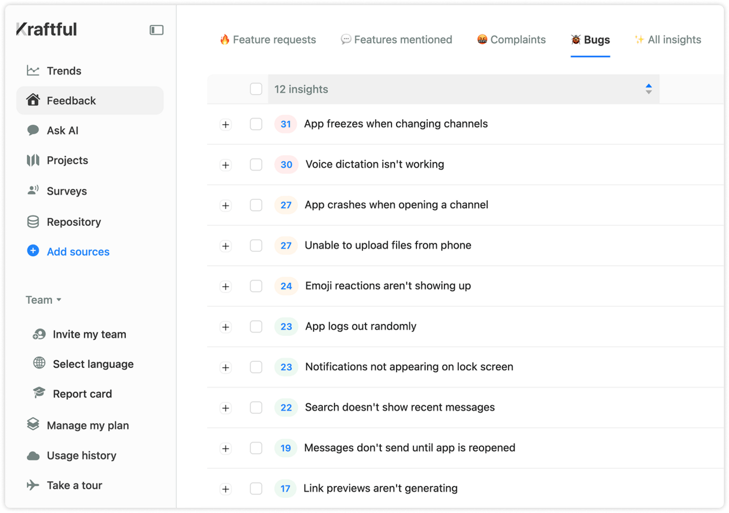Viewport: 729px width, 513px height.
Task: Expand the Voice dictation isn't working row
Action: 226,165
